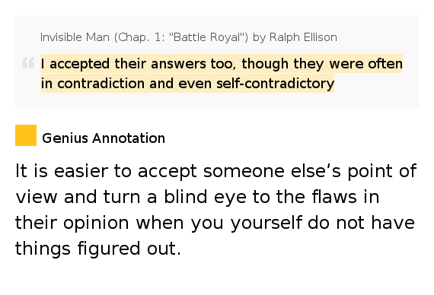This screenshot has height=295, width=434.
Task: Click the phrase 'someone else's point of'
Action: tap(310, 171)
